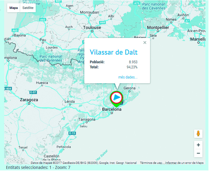Click the Montpellier city label

(158, 27)
